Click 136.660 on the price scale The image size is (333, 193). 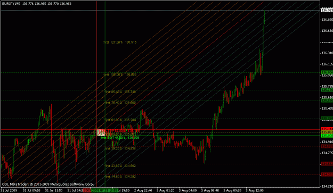pyautogui.click(x=327, y=31)
